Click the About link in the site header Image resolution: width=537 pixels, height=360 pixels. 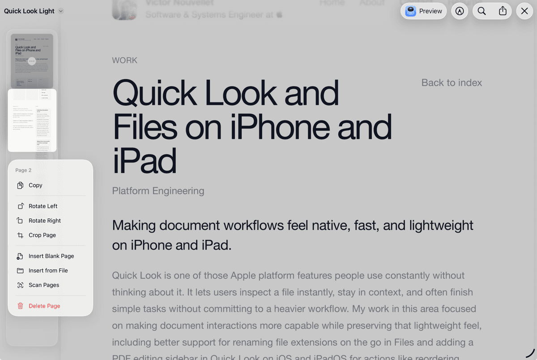coord(372,3)
